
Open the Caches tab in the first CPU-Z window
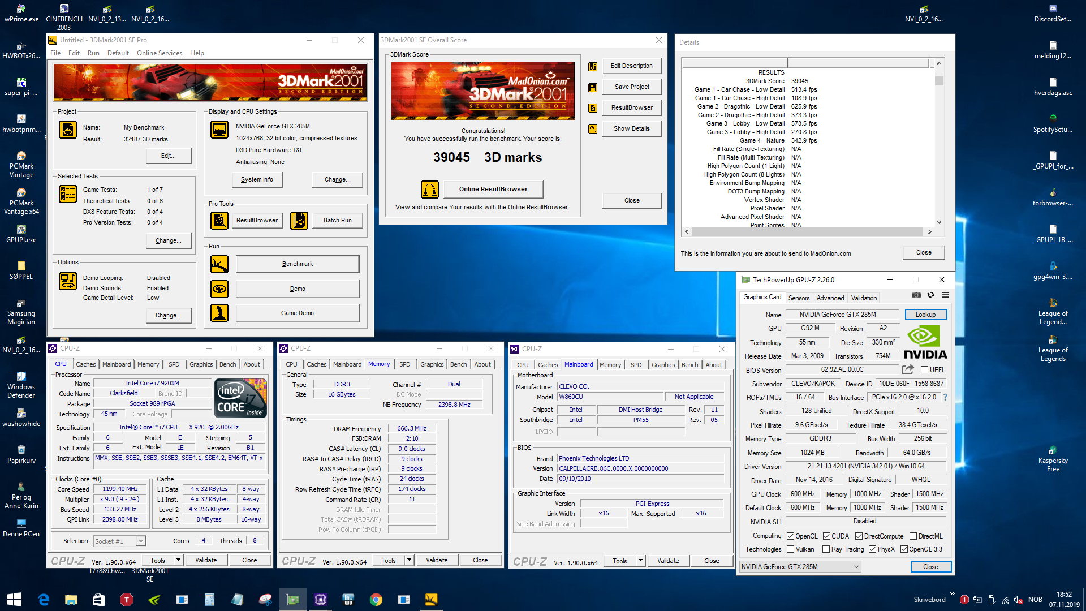86,364
